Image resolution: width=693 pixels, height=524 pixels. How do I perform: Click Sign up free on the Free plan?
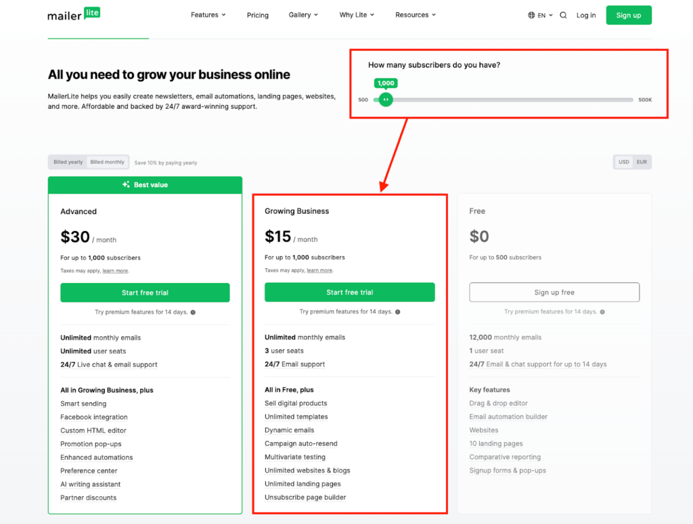click(554, 292)
